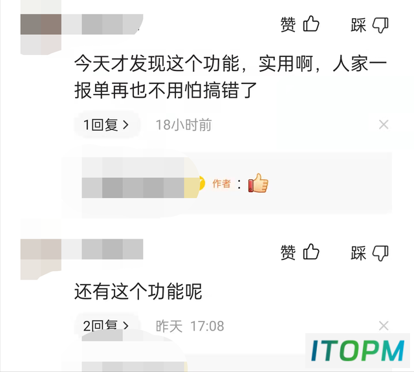Click the ITOPM watermark logo
The image size is (414, 372).
tap(358, 351)
